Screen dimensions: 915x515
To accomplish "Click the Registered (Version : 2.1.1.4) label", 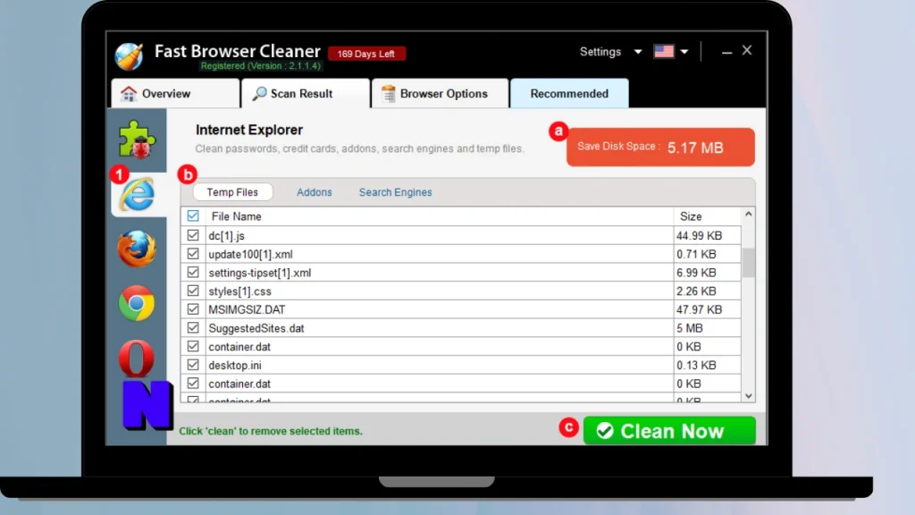I will coord(260,66).
